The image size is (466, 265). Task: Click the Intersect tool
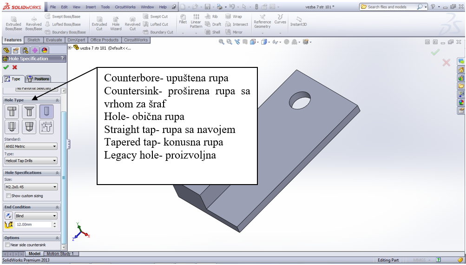[x=237, y=24]
